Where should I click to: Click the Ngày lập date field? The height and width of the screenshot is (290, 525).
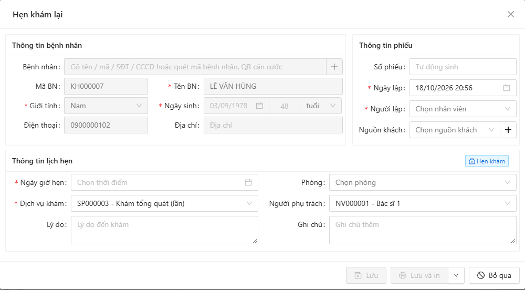click(463, 88)
